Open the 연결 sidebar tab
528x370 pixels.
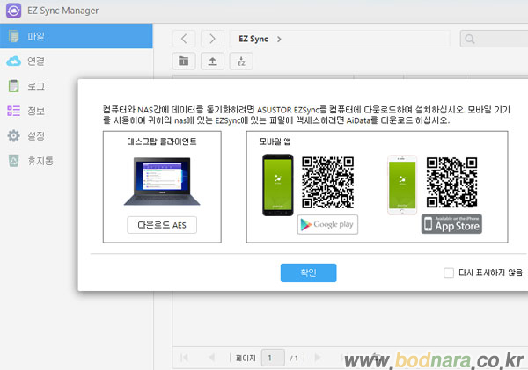(35, 61)
